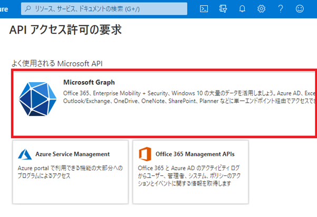Click the Azure Service Management triangle logo
The width and height of the screenshot is (317, 217).
pyautogui.click(x=24, y=154)
